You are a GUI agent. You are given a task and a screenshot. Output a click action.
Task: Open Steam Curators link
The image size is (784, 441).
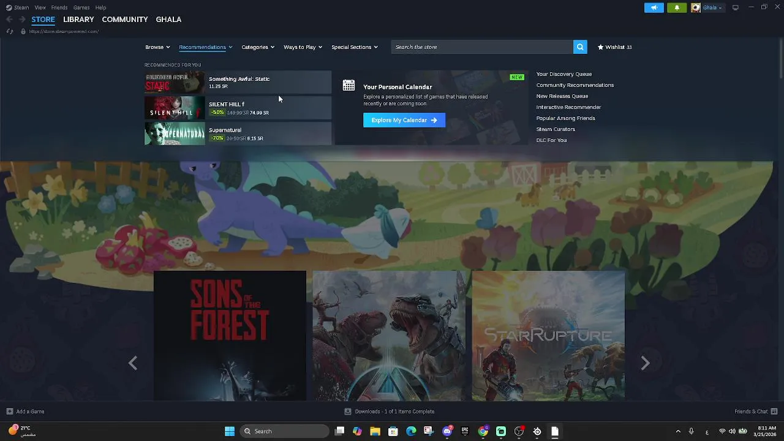click(556, 129)
